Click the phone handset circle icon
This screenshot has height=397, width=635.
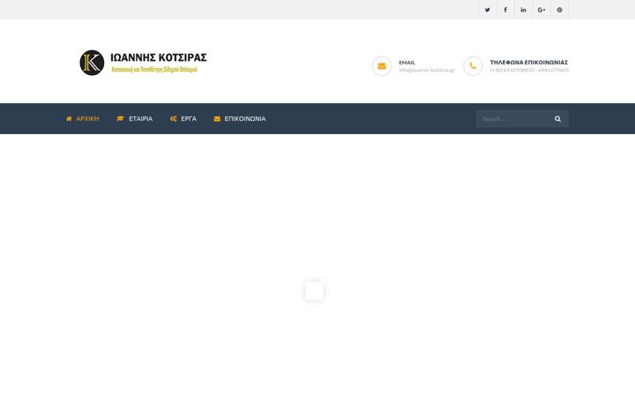(473, 66)
